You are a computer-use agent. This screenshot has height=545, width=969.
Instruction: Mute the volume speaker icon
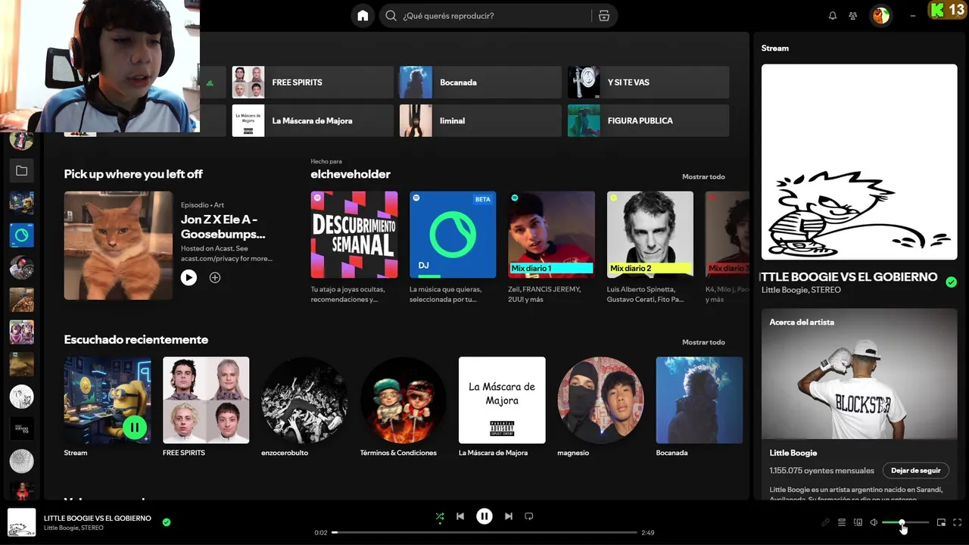pyautogui.click(x=874, y=522)
